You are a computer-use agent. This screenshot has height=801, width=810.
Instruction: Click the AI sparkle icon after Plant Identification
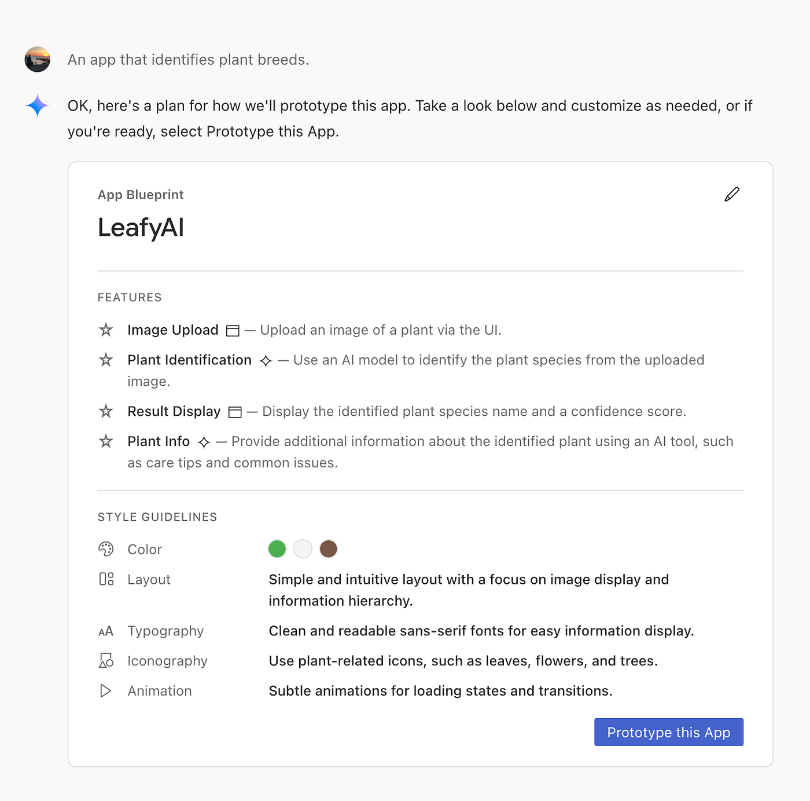tap(266, 361)
